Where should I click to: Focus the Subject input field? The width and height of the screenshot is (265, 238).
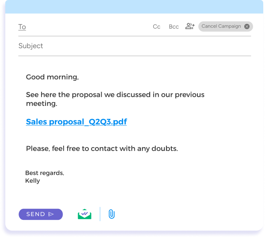pyautogui.click(x=132, y=46)
